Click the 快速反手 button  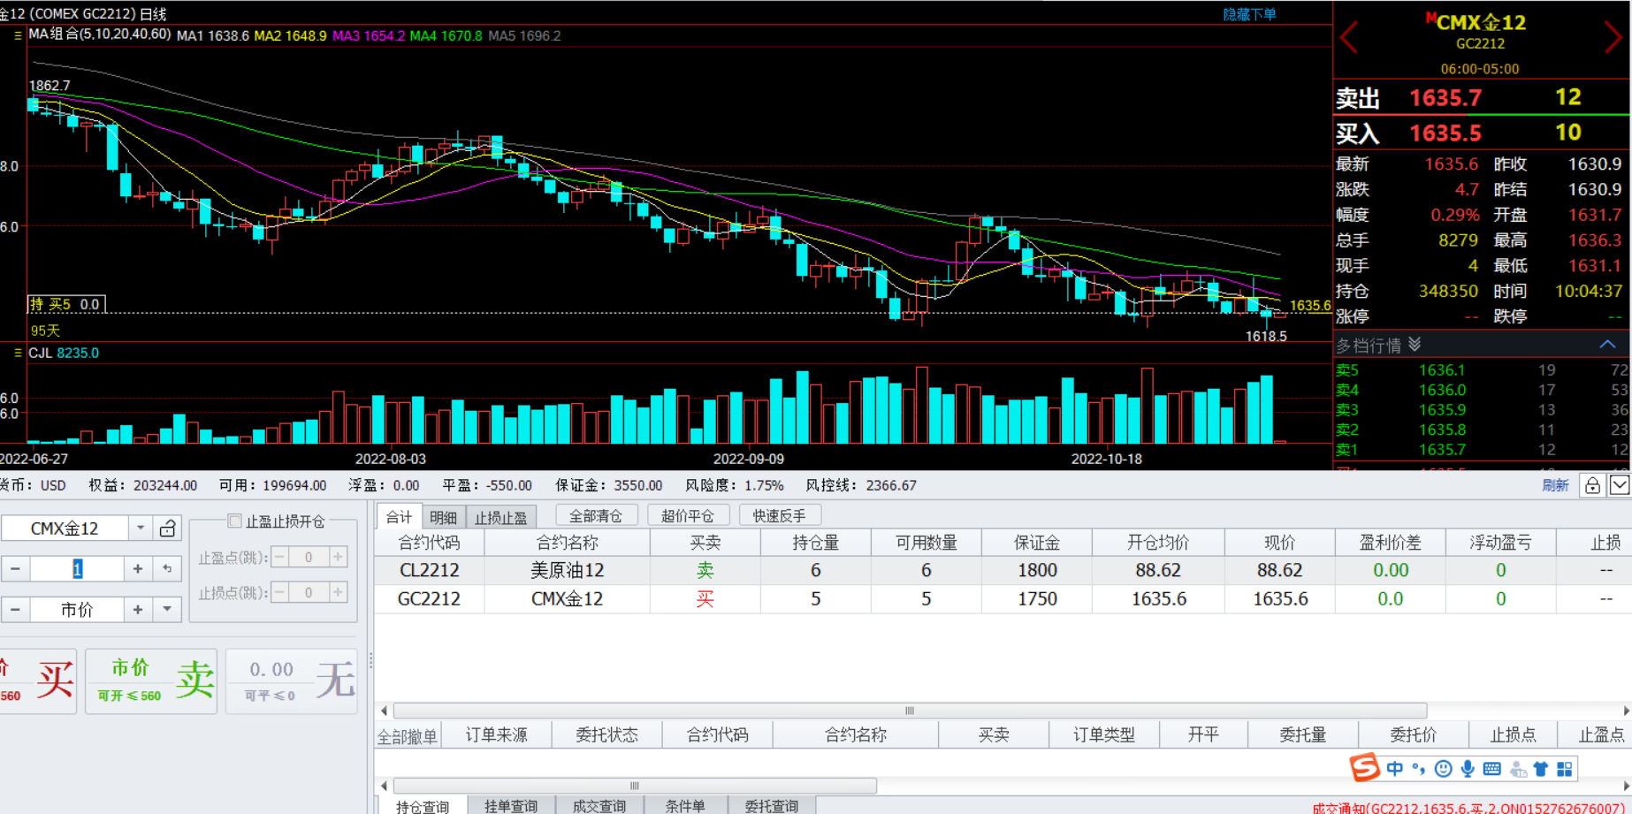coord(780,515)
